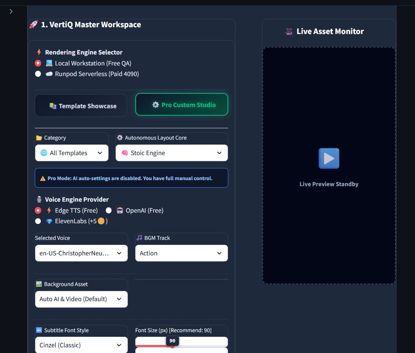Click the gear icon in Pro Custom Studio
Image resolution: width=415 pixels, height=353 pixels.
156,105
